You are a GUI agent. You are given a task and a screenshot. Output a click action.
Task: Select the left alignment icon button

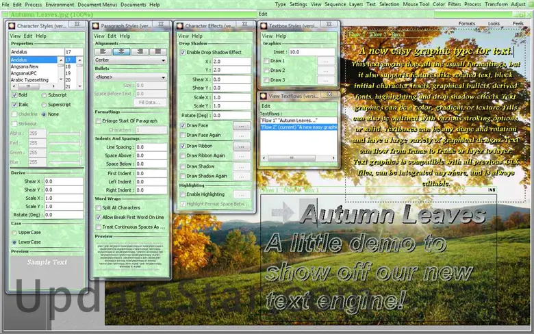pyautogui.click(x=103, y=51)
